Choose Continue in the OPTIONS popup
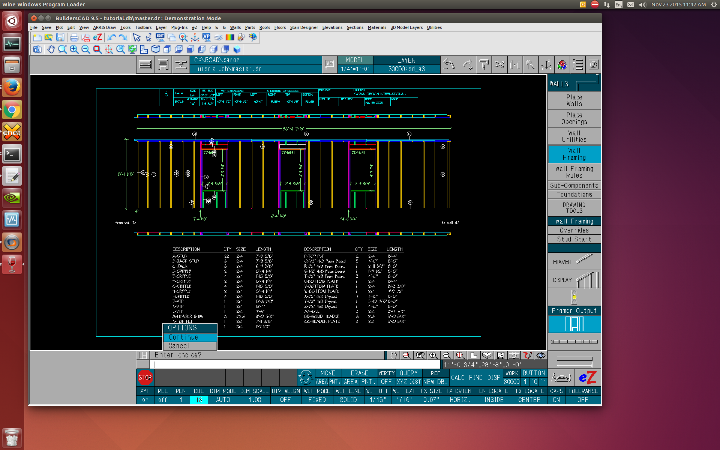 coord(190,337)
